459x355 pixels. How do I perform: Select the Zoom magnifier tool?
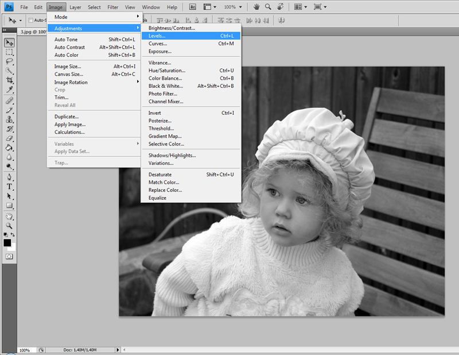[x=10, y=226]
